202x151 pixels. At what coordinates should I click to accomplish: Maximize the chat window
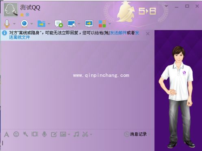click(187, 6)
